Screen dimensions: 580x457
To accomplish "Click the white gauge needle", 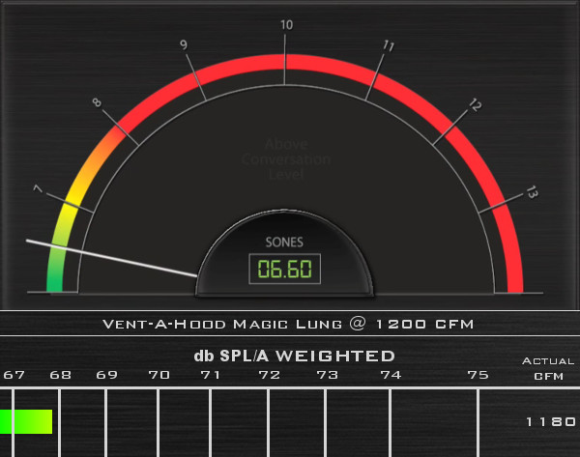I will click(x=111, y=258).
